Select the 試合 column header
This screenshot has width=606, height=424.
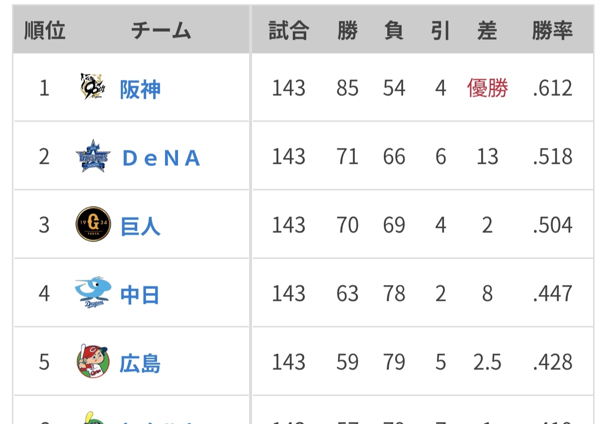point(288,31)
